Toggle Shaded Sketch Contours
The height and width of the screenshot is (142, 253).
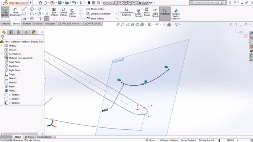tap(176, 14)
